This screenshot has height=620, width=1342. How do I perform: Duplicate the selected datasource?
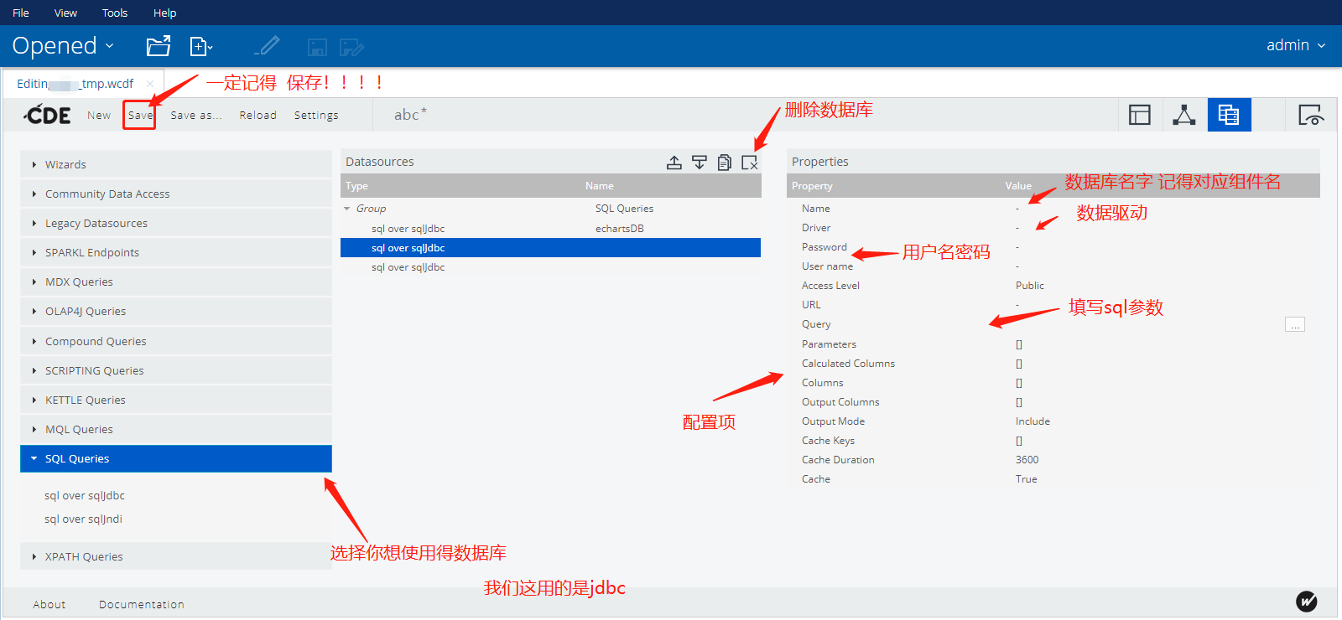point(725,163)
